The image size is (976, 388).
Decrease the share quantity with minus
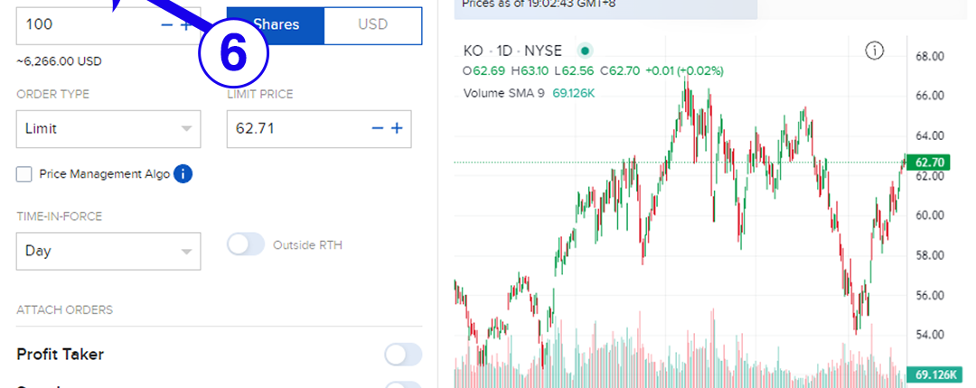click(x=166, y=24)
